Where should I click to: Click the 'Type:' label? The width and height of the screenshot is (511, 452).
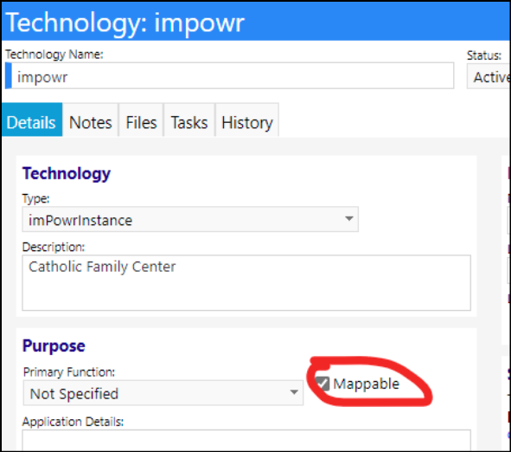(x=35, y=198)
